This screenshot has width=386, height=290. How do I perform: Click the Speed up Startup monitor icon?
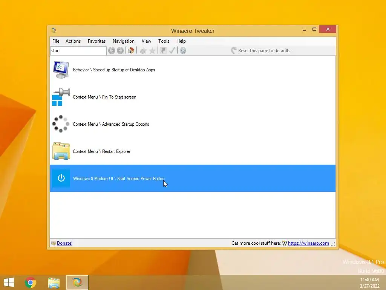pos(61,70)
